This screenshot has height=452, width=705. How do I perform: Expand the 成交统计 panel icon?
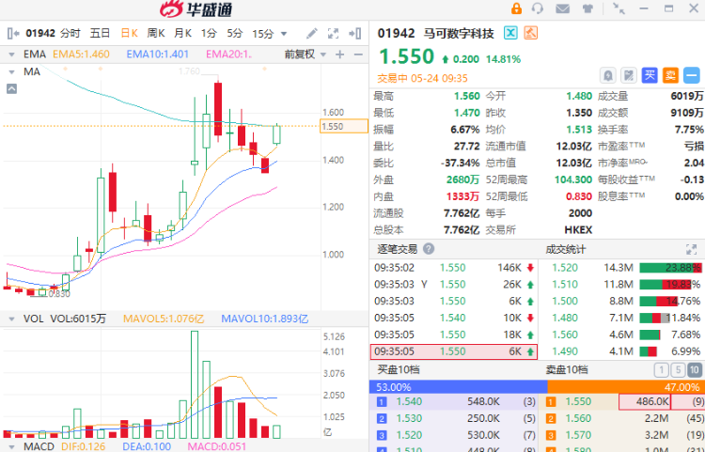(691, 249)
